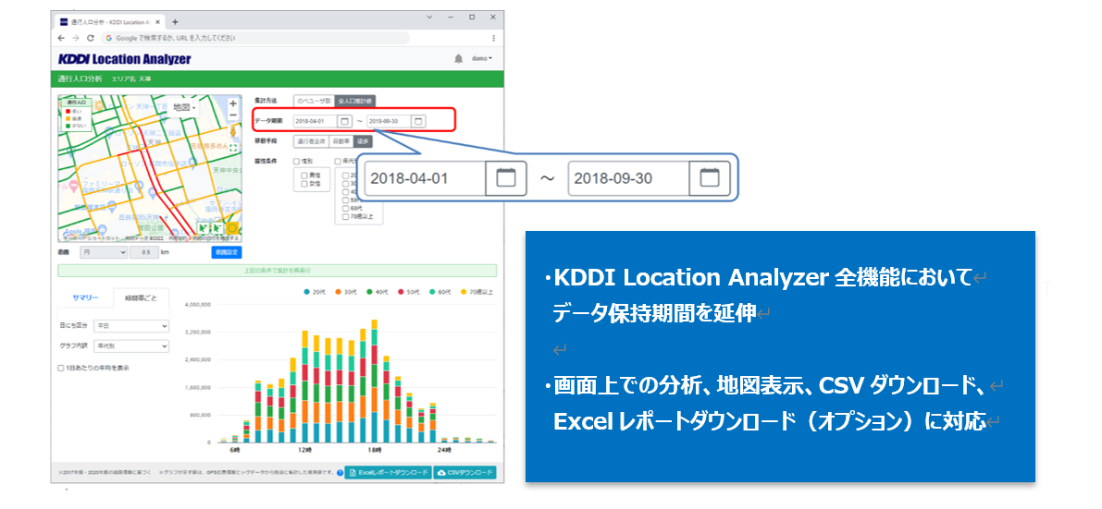Select のべユーザ数 aggregation method
This screenshot has width=1102, height=509.
tap(314, 101)
